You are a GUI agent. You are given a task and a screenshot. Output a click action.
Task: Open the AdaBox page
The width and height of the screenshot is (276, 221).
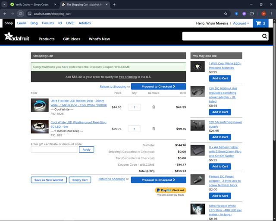point(85,23)
